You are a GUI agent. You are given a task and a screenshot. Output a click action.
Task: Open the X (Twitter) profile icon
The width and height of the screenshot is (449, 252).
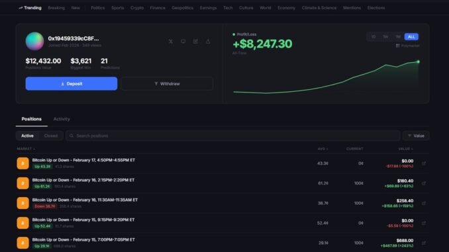coord(171,42)
